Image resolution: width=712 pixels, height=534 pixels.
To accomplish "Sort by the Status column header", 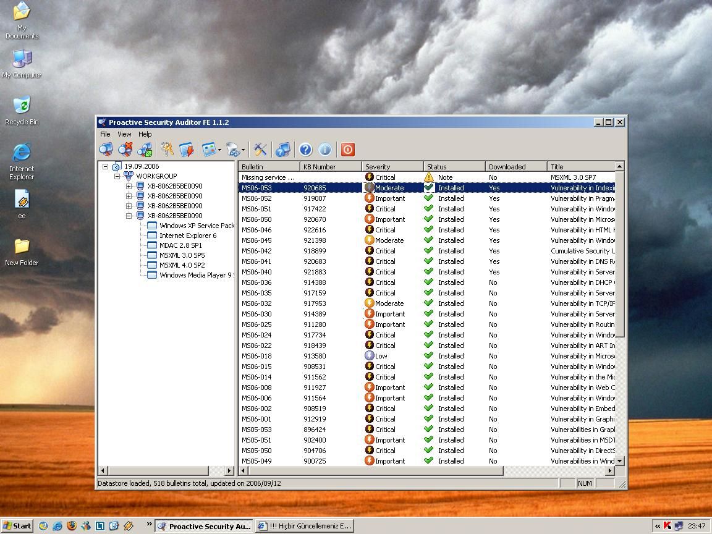I will click(454, 167).
